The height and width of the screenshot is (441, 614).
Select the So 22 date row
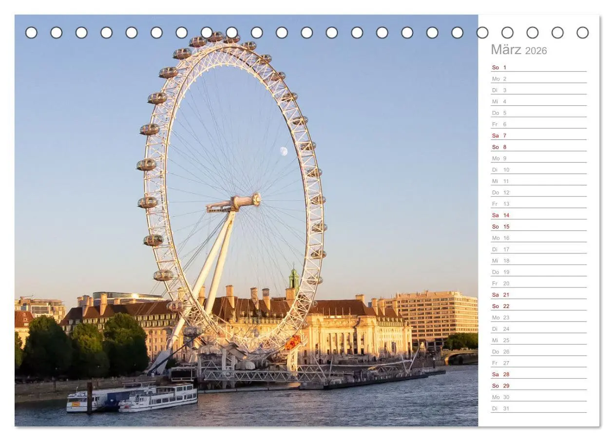coord(538,306)
